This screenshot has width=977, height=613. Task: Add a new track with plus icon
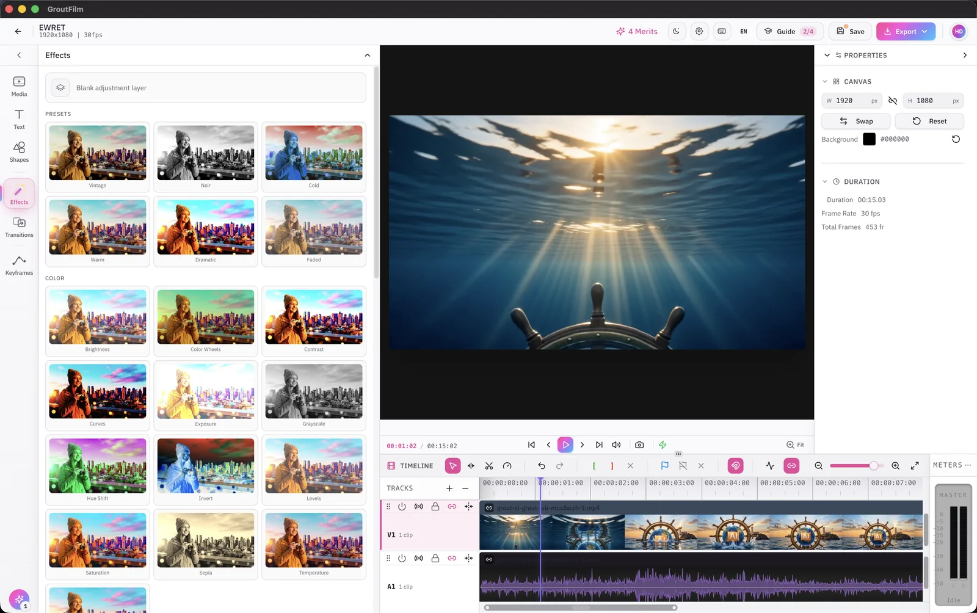click(449, 488)
